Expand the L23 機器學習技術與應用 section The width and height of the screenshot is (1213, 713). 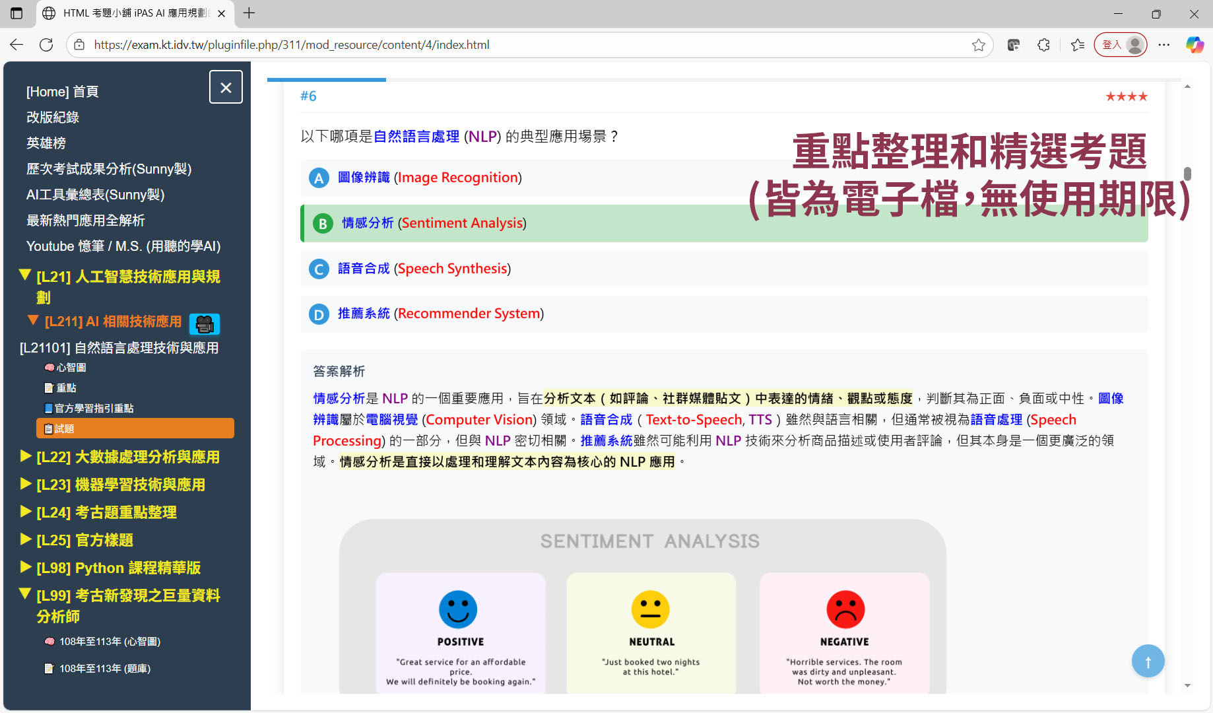120,485
